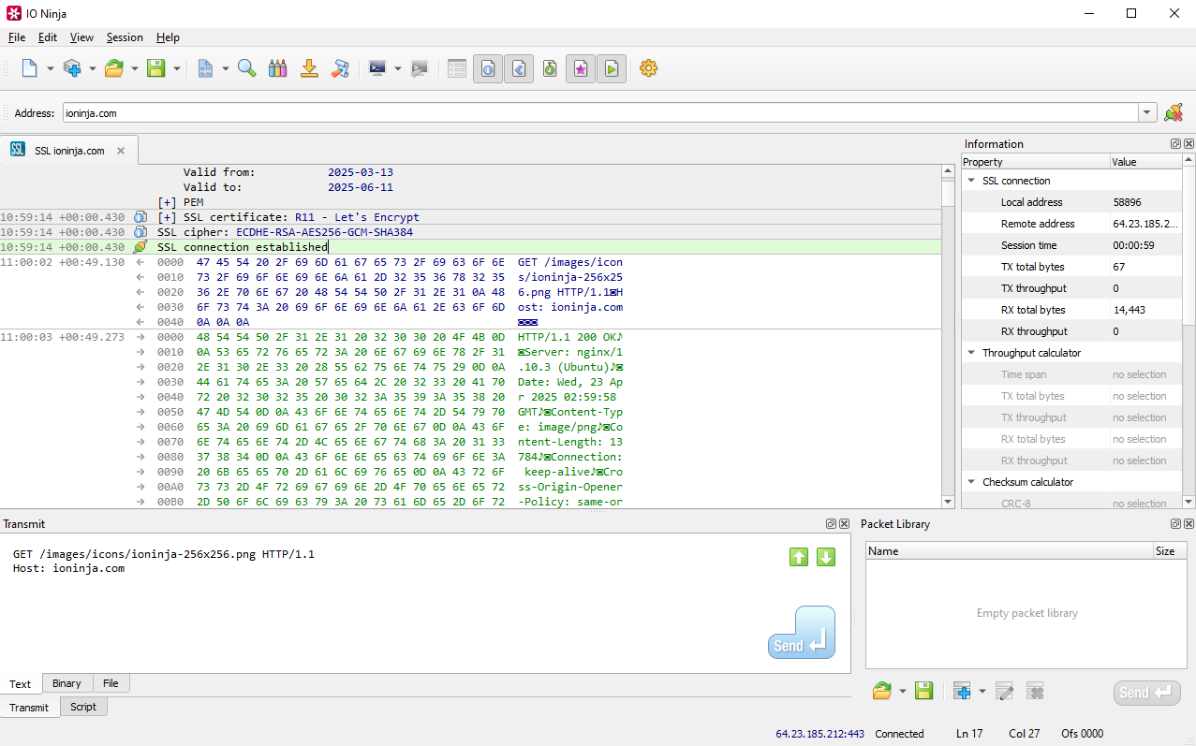Toggle the purple star toolbar button
This screenshot has width=1196, height=746.
(581, 68)
